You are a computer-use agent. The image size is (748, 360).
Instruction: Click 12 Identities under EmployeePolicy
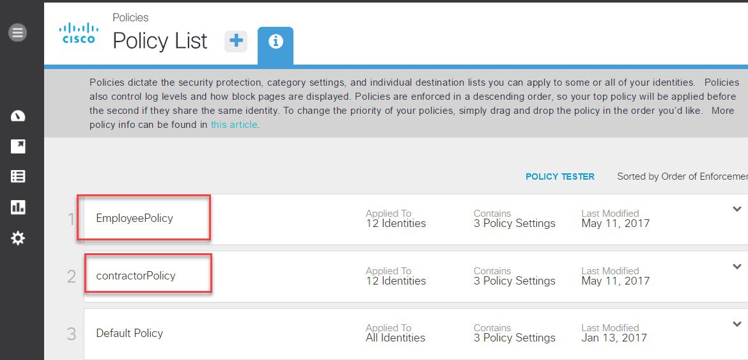(396, 223)
